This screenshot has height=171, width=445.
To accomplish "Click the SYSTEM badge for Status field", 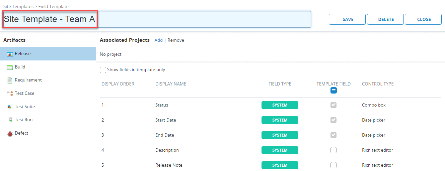I will tap(280, 105).
